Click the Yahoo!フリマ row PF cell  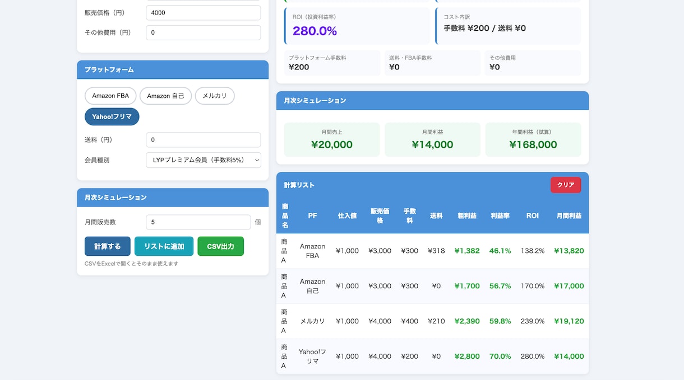[312, 356]
